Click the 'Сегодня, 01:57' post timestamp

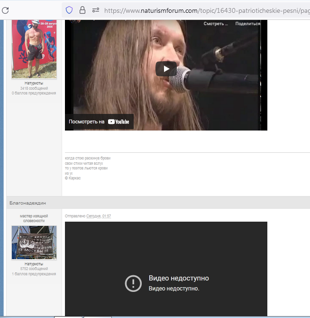click(99, 216)
